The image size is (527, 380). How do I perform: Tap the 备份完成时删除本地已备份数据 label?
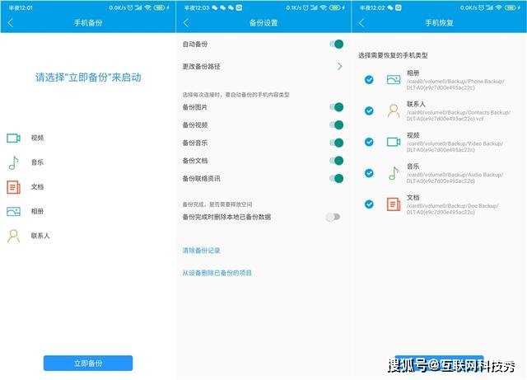[x=226, y=217]
